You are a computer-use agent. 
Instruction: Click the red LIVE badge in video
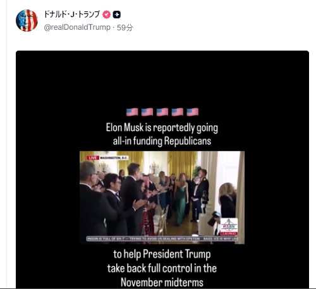[x=92, y=157]
